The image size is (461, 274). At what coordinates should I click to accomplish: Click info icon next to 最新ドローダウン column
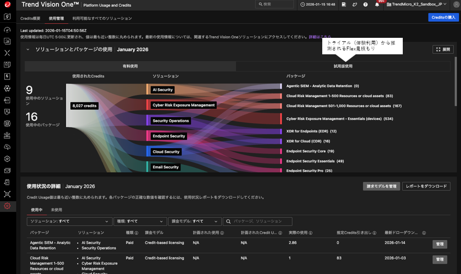click(x=424, y=233)
